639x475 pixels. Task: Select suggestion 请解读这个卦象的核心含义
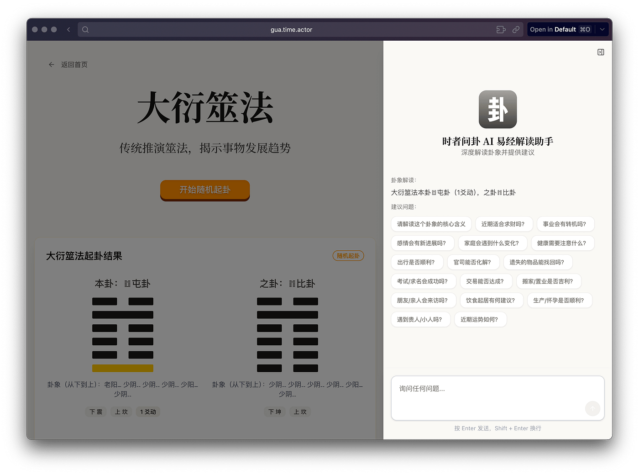click(431, 224)
